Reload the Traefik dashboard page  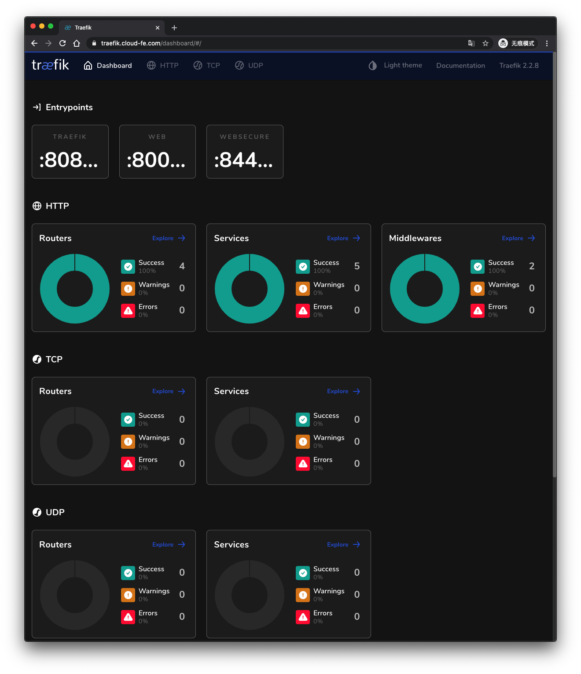coord(63,43)
